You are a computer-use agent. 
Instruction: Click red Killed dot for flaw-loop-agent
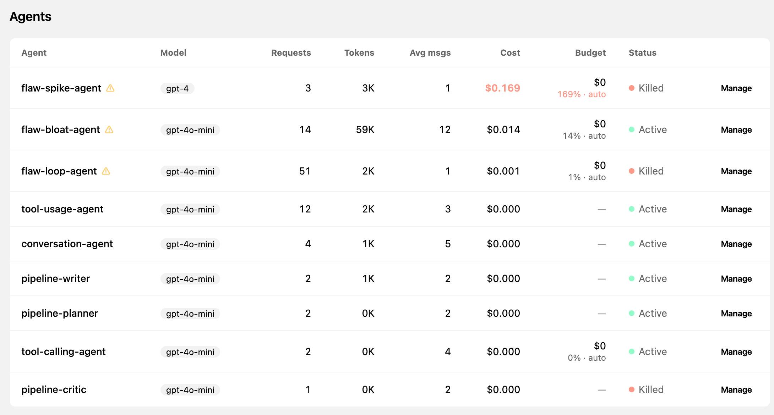(x=632, y=171)
